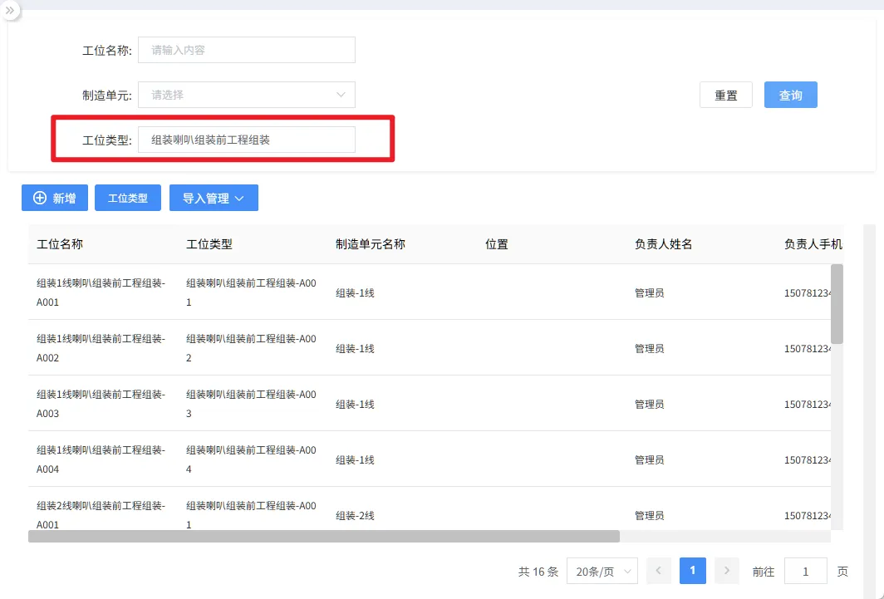The height and width of the screenshot is (599, 884).
Task: Open the 20条/页 page size selector
Action: coord(602,572)
